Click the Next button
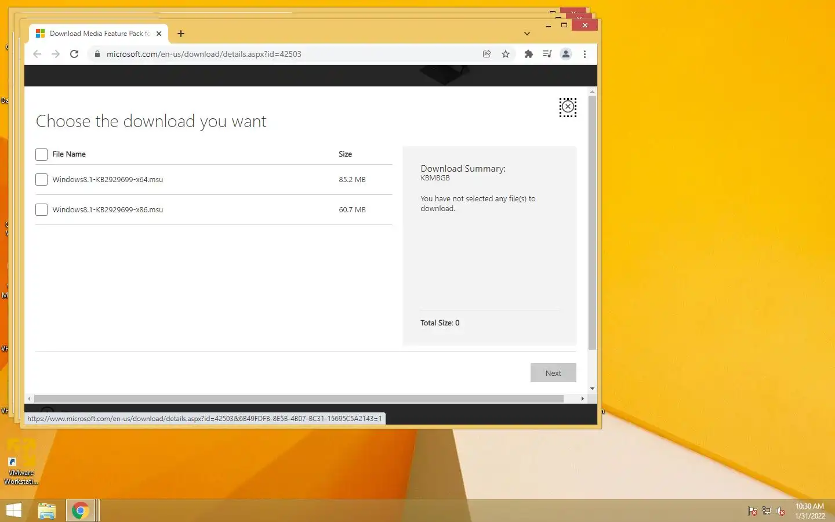The height and width of the screenshot is (522, 835). 553,373
